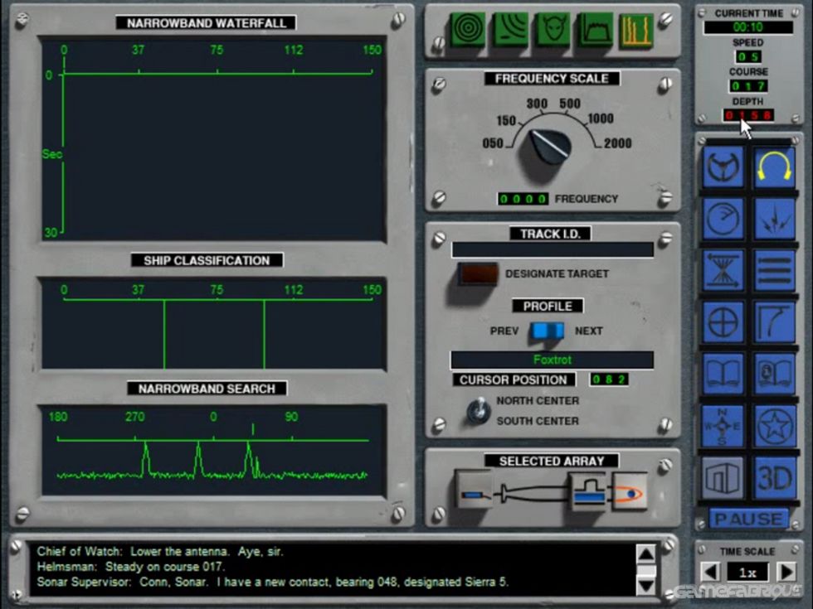Click the Sonar Supervisor Sierra 5 contact message
Image resolution: width=813 pixels, height=609 pixels.
point(273,582)
